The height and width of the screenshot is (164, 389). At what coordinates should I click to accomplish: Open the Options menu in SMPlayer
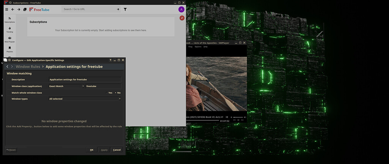(x=198, y=47)
